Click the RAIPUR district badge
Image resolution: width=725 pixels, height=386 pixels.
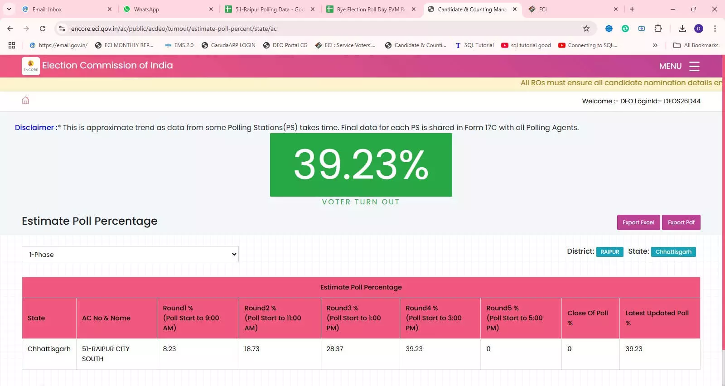click(x=610, y=252)
